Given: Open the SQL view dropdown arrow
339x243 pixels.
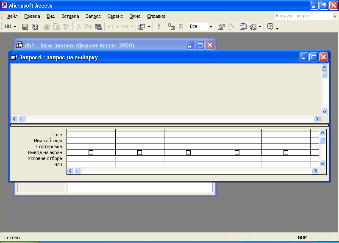Looking at the screenshot, I should (15, 27).
